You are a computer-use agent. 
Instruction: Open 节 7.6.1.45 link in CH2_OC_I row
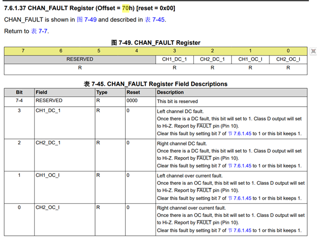click(240, 230)
